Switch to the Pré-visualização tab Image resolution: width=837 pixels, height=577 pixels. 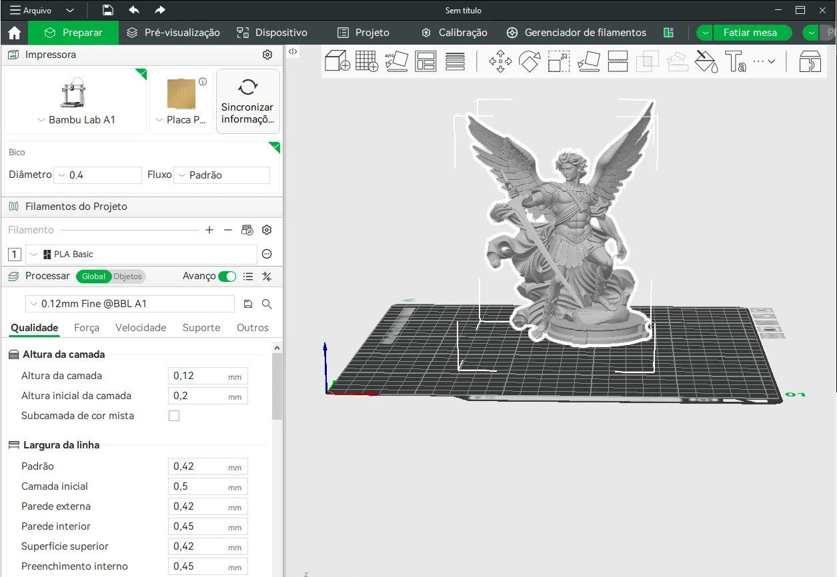[x=173, y=33]
